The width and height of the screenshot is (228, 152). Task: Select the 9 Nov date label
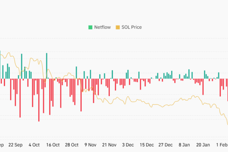pos(91,145)
